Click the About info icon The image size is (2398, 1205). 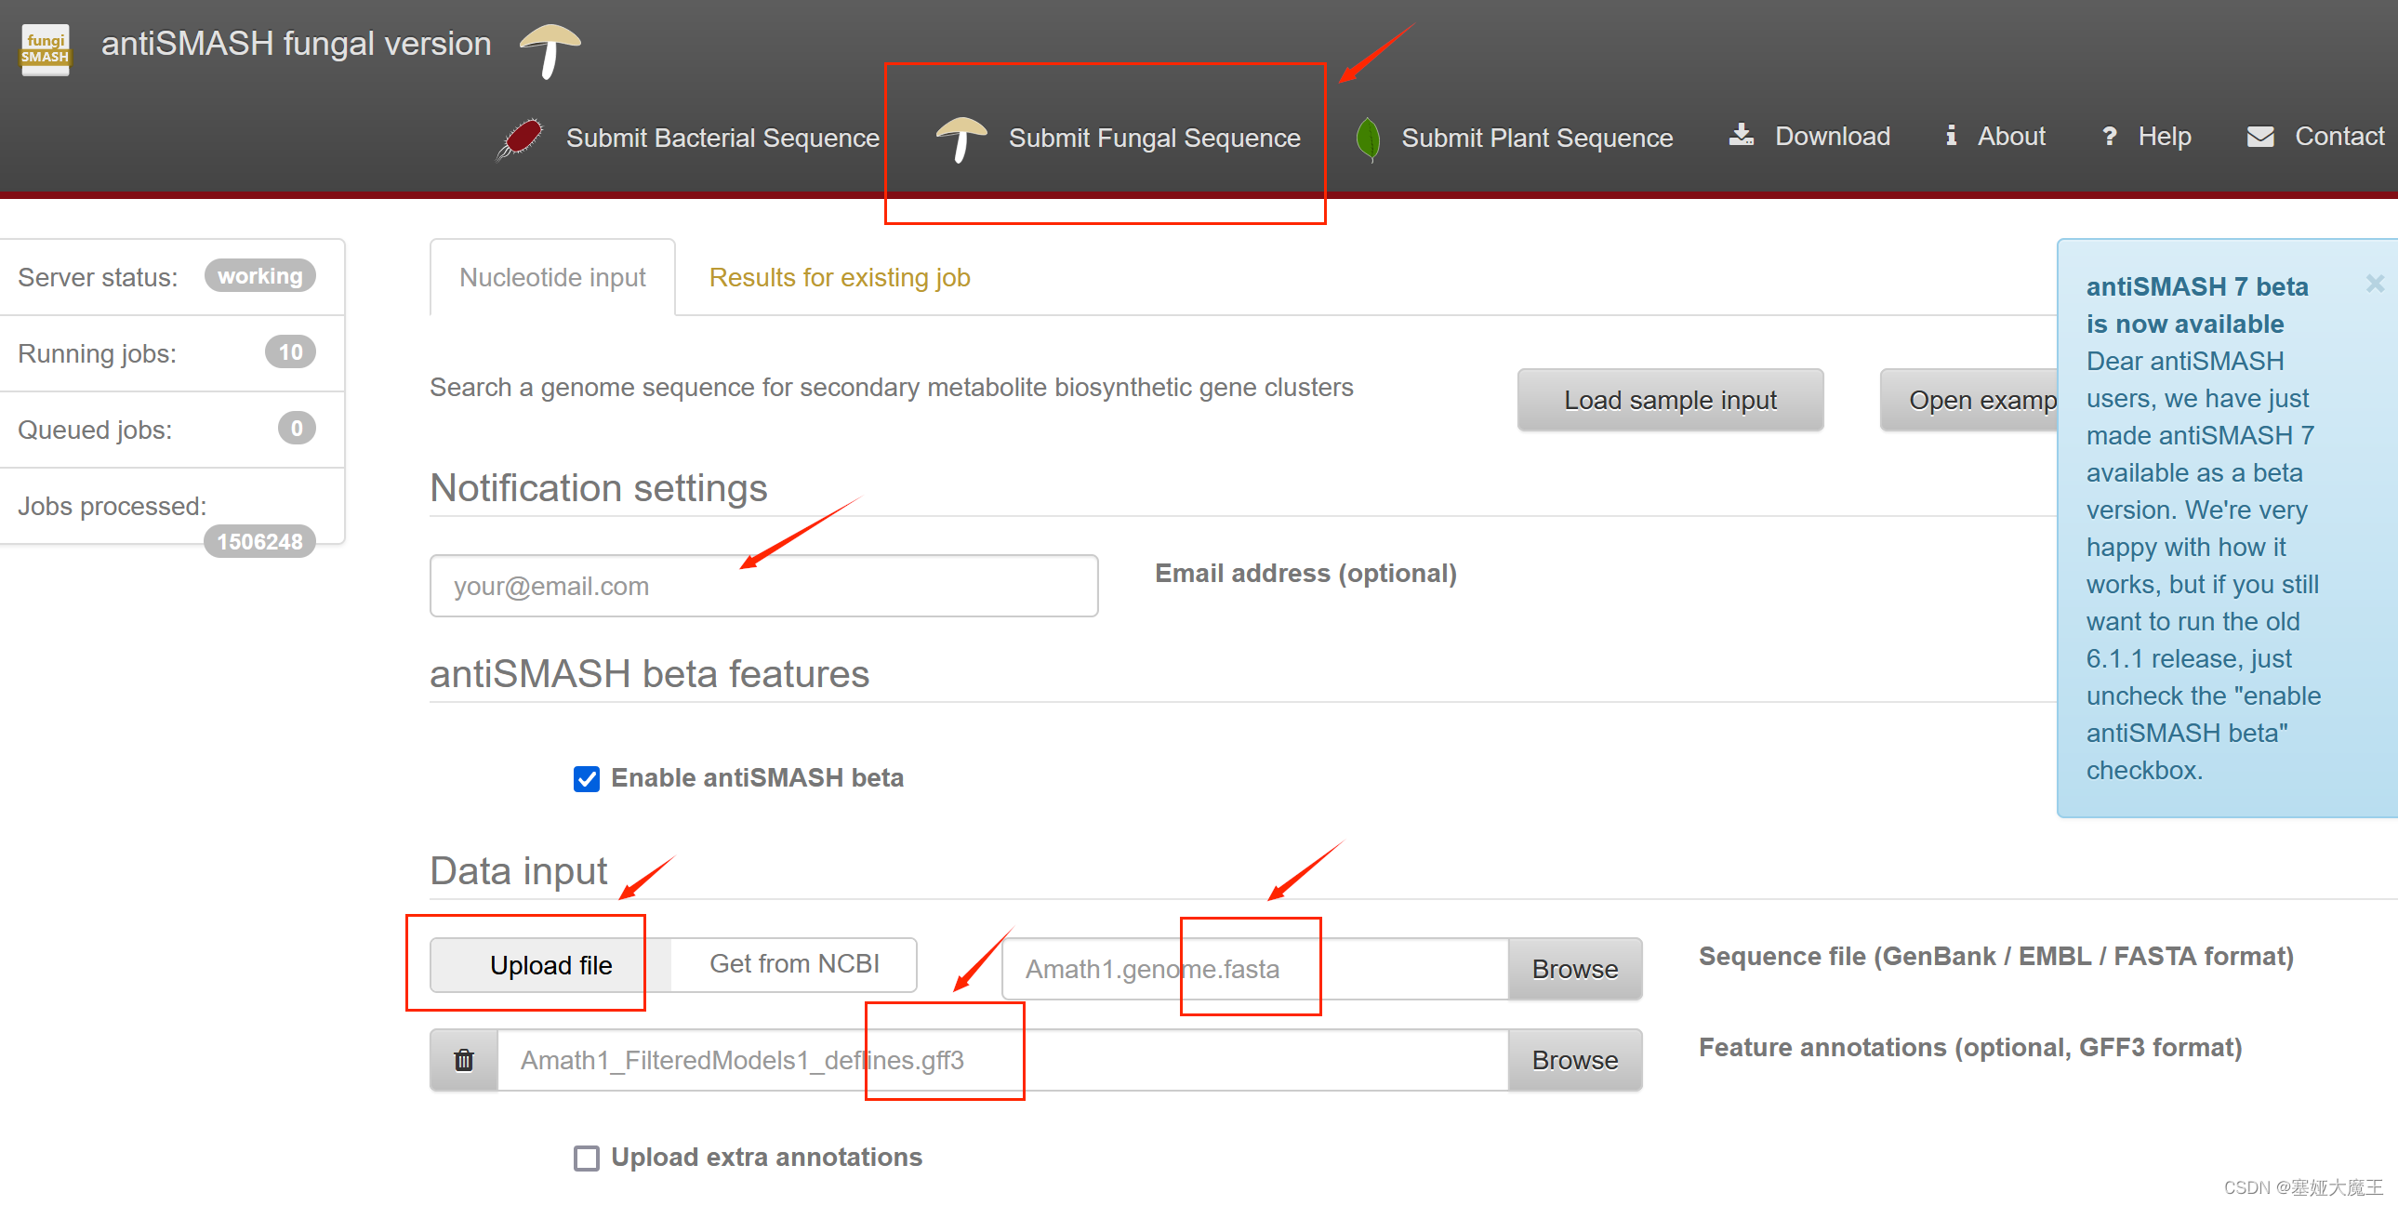tap(1950, 136)
